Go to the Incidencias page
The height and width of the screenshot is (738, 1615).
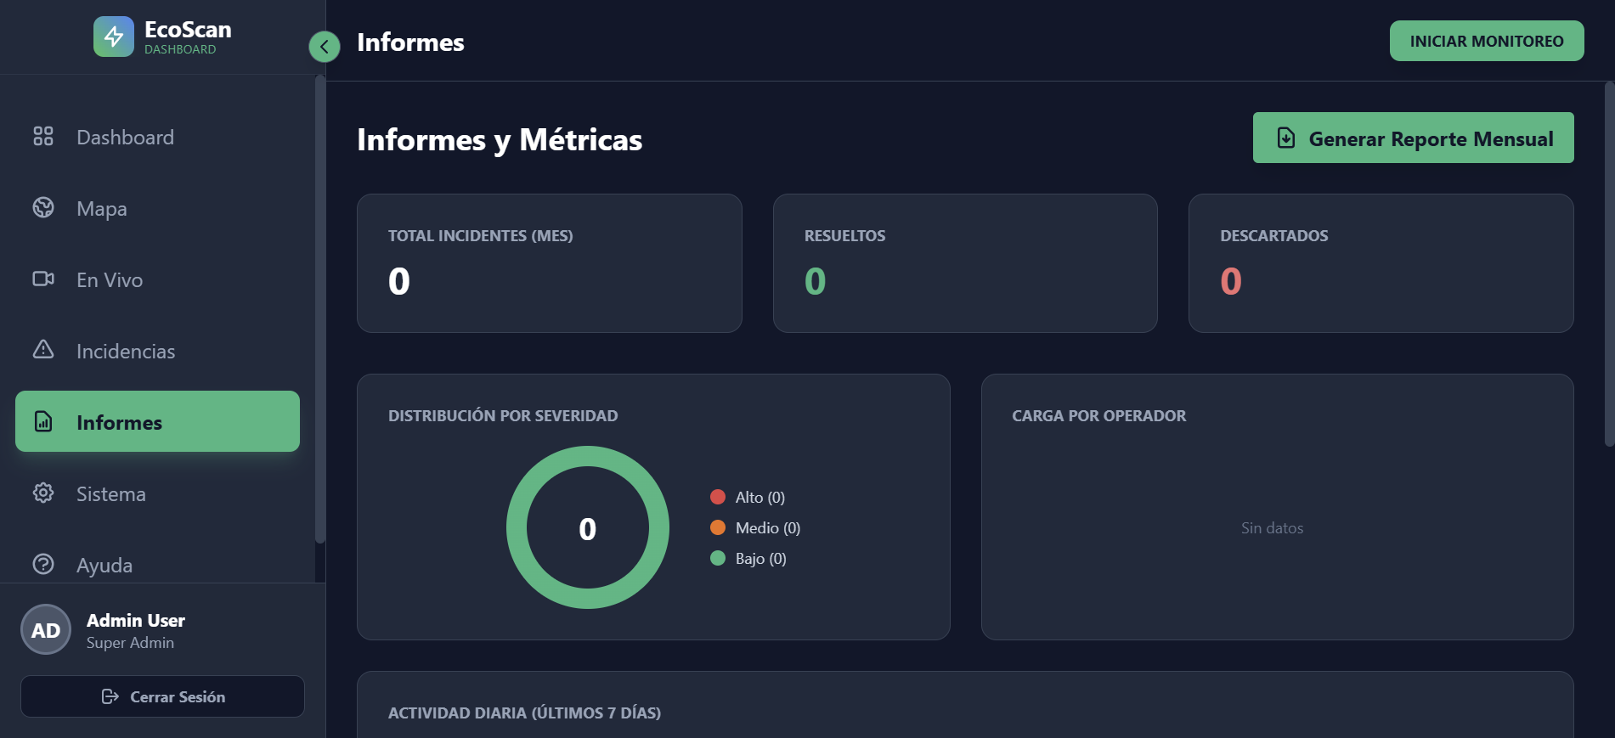126,352
